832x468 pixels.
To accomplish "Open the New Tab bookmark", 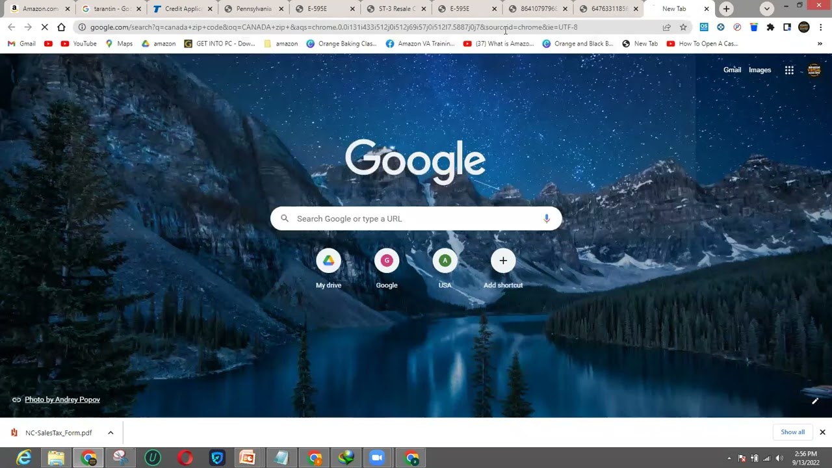I will (640, 44).
